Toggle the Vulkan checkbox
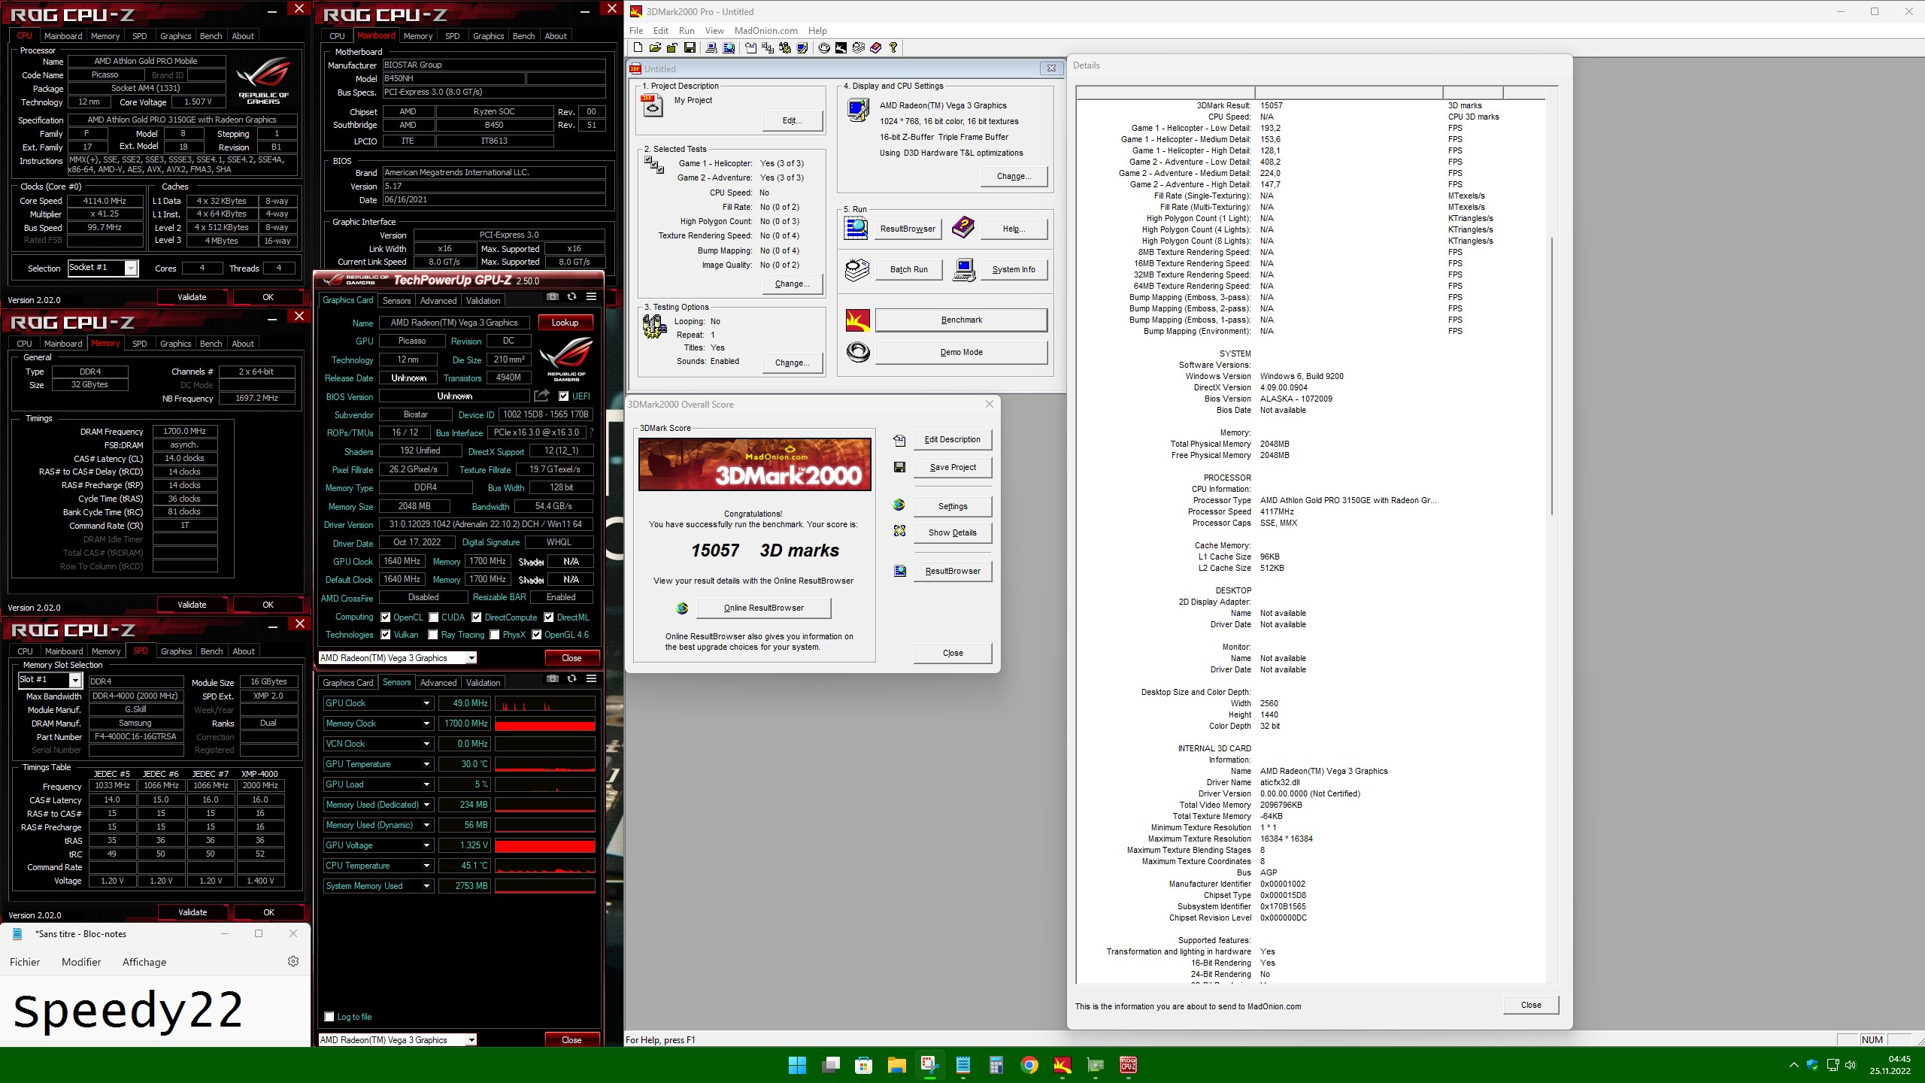 [x=386, y=635]
